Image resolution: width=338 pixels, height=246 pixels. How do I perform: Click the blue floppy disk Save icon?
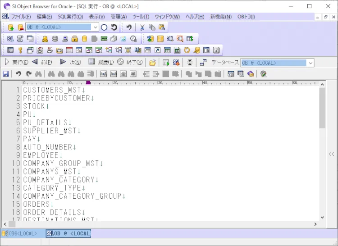6,74
